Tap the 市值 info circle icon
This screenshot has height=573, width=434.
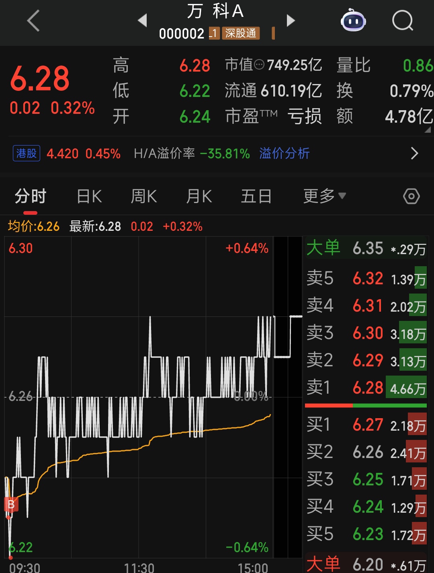point(260,65)
